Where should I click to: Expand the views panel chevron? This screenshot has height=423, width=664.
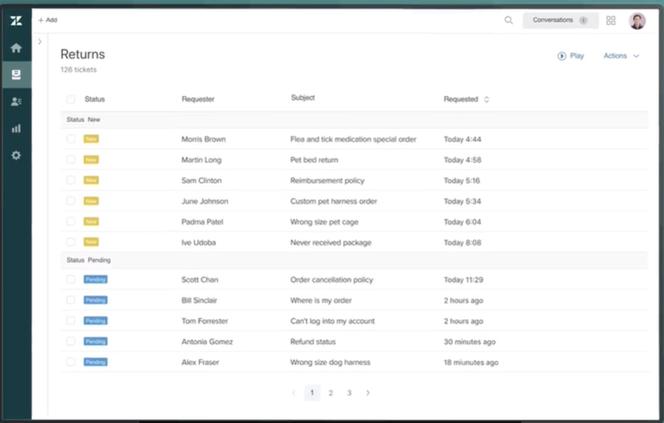[x=39, y=42]
